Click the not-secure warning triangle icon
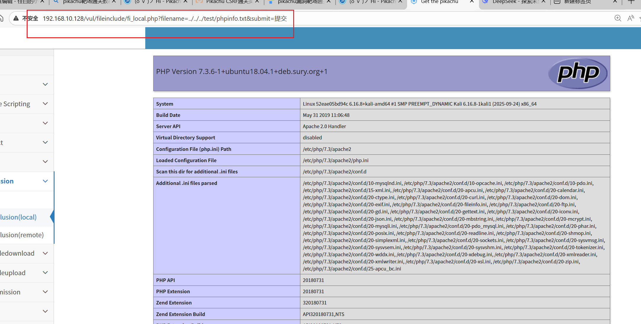 click(16, 18)
